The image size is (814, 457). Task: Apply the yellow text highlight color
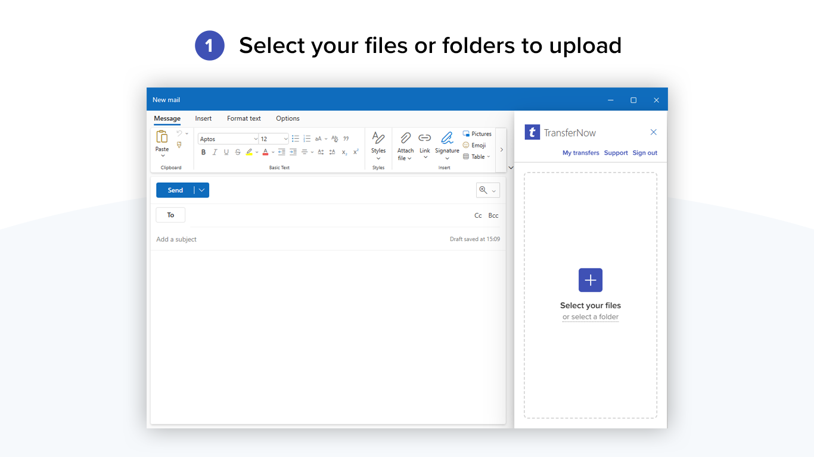(249, 152)
